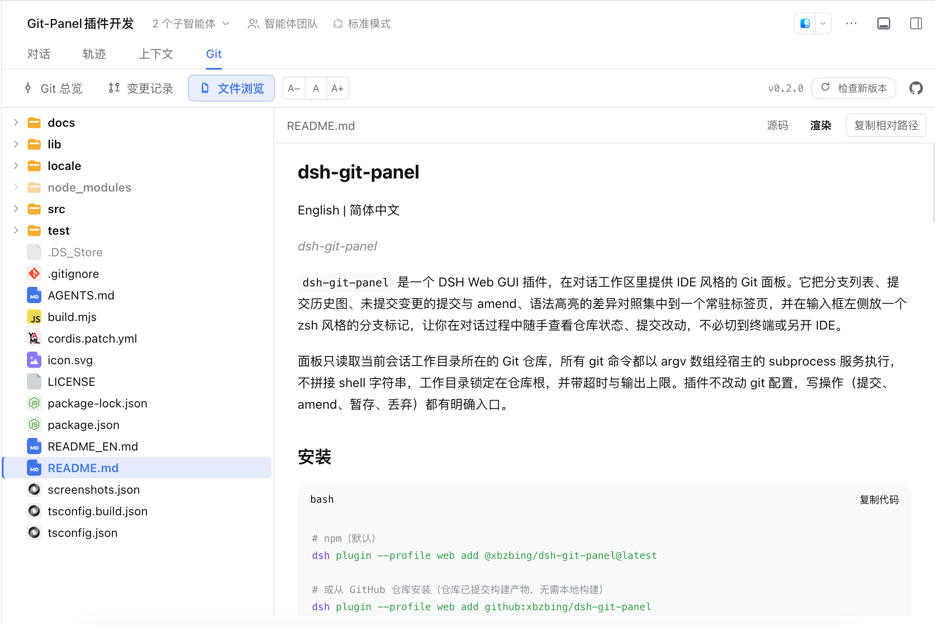Click the README_EN.md markdown icon
This screenshot has height=625, width=935.
pos(34,446)
